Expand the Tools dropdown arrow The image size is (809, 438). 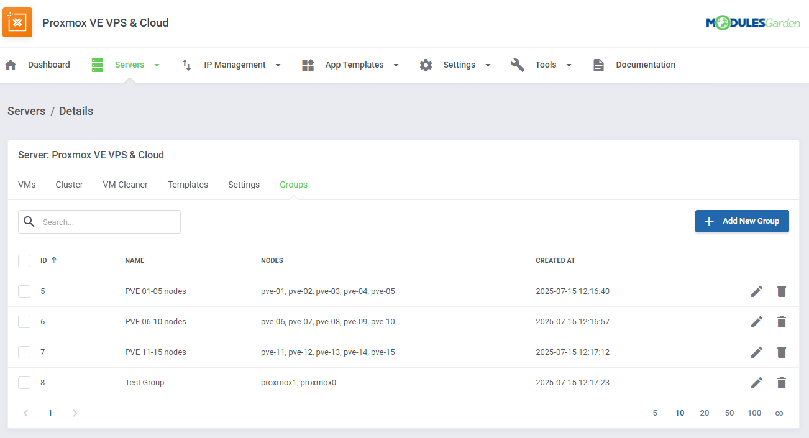[570, 65]
